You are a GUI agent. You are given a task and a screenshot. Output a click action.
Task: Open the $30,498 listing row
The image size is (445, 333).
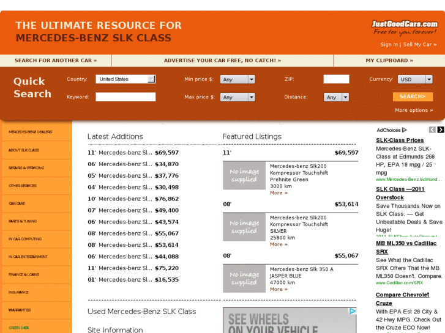pyautogui.click(x=133, y=188)
